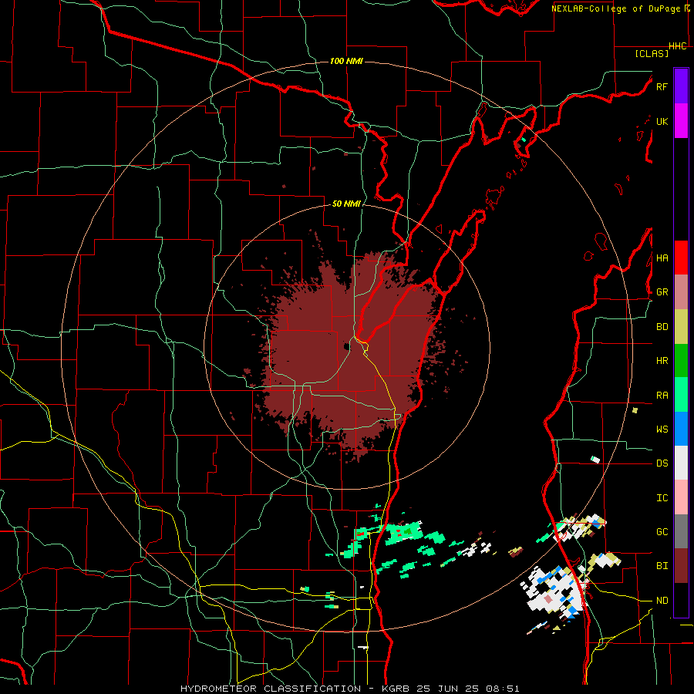Click the black radar site dot at center
Viewport: 694px width, 694px height.
[x=346, y=346]
